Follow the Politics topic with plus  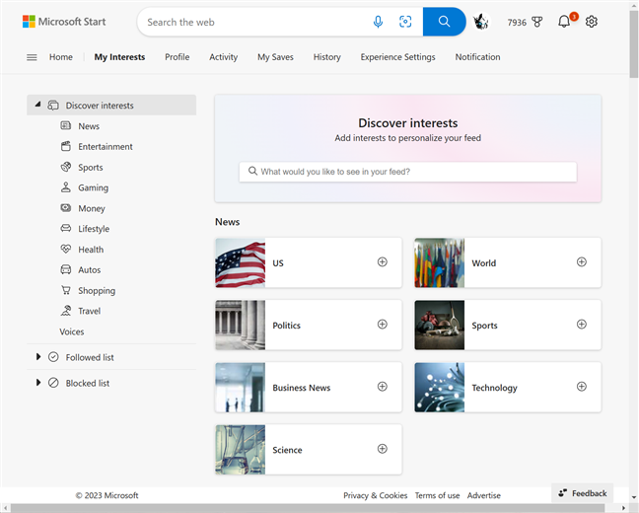(383, 325)
